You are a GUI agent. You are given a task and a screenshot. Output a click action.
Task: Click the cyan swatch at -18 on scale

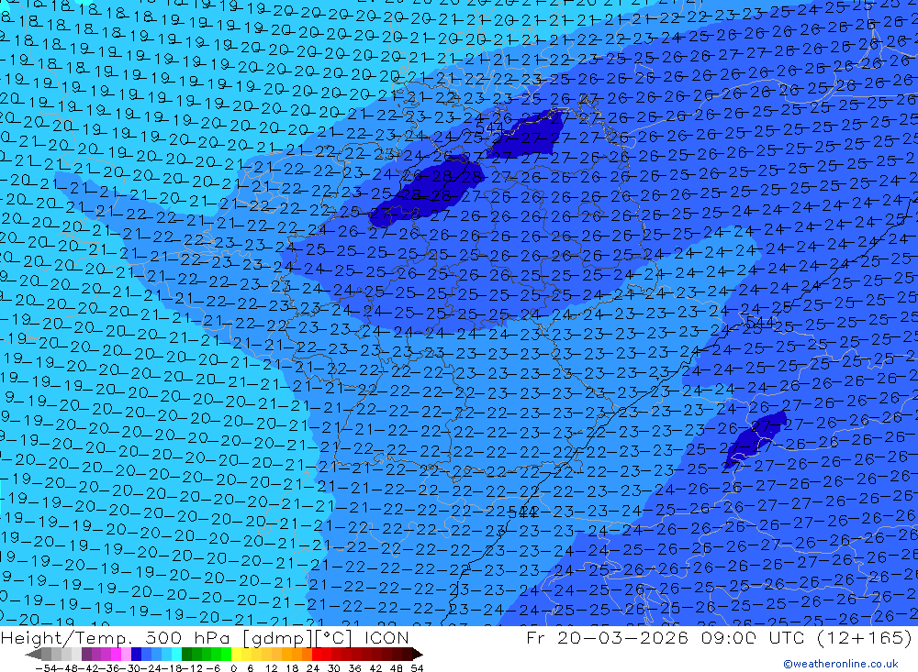click(176, 654)
